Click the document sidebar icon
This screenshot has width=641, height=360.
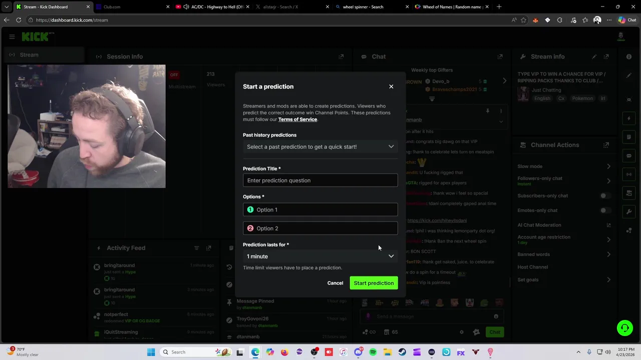click(629, 137)
